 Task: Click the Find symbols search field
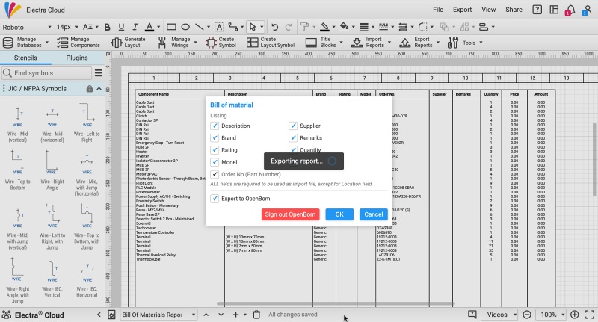coord(46,72)
